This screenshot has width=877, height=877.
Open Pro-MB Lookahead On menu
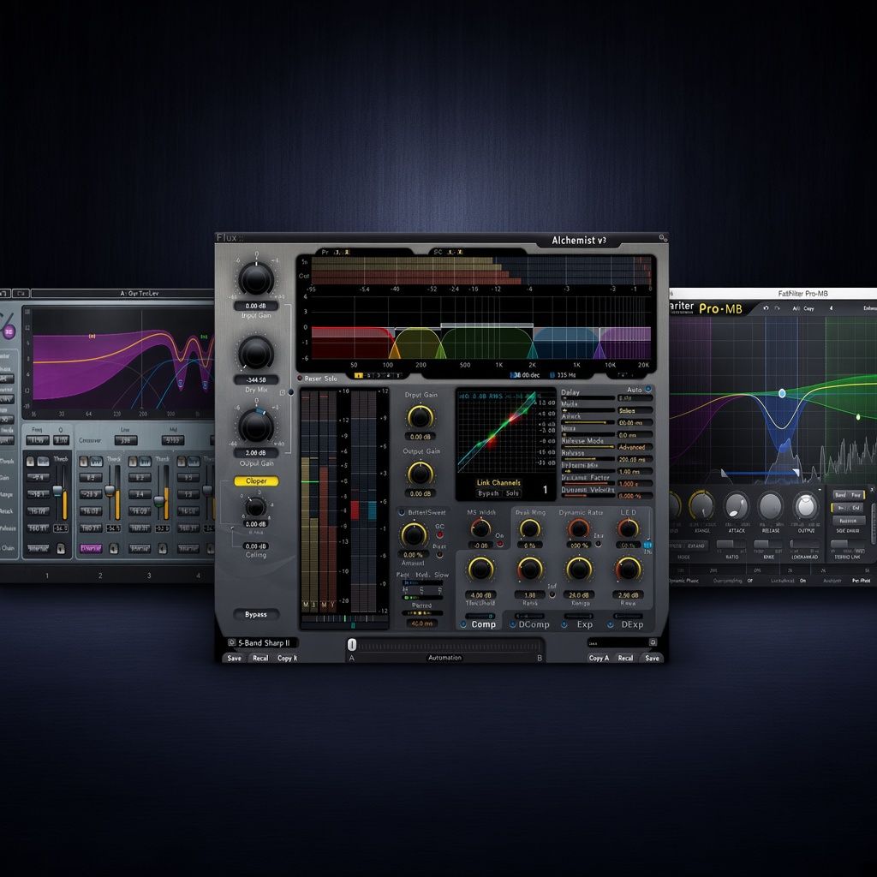pos(802,581)
